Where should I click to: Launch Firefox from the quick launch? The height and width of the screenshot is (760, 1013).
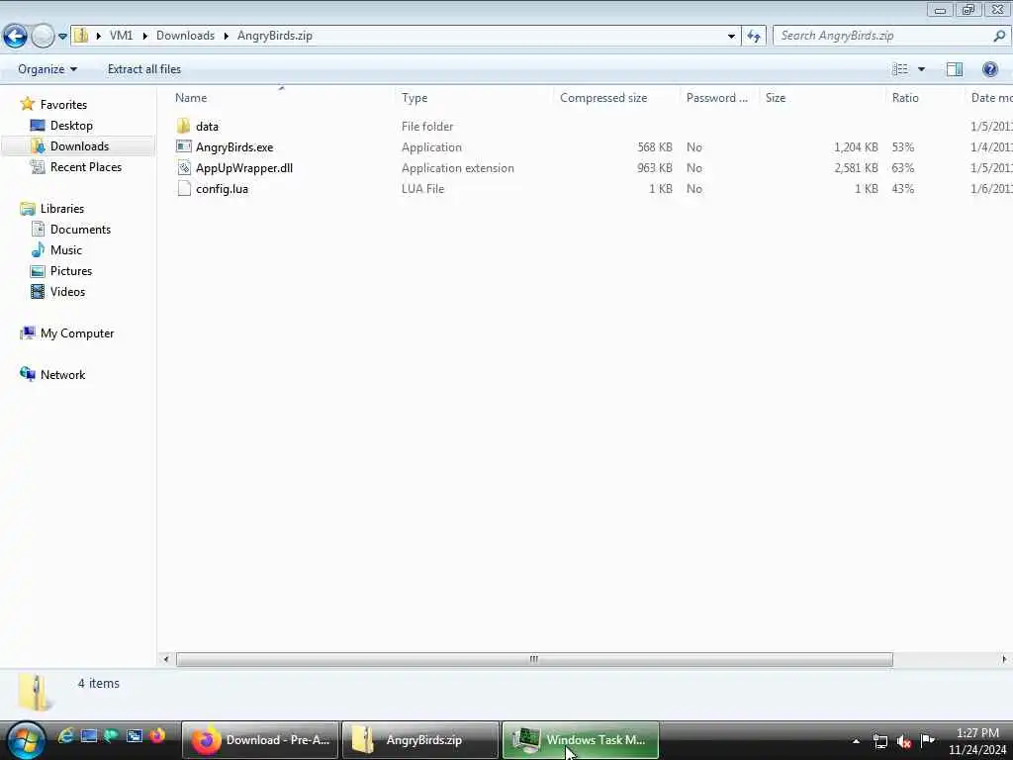pos(157,735)
